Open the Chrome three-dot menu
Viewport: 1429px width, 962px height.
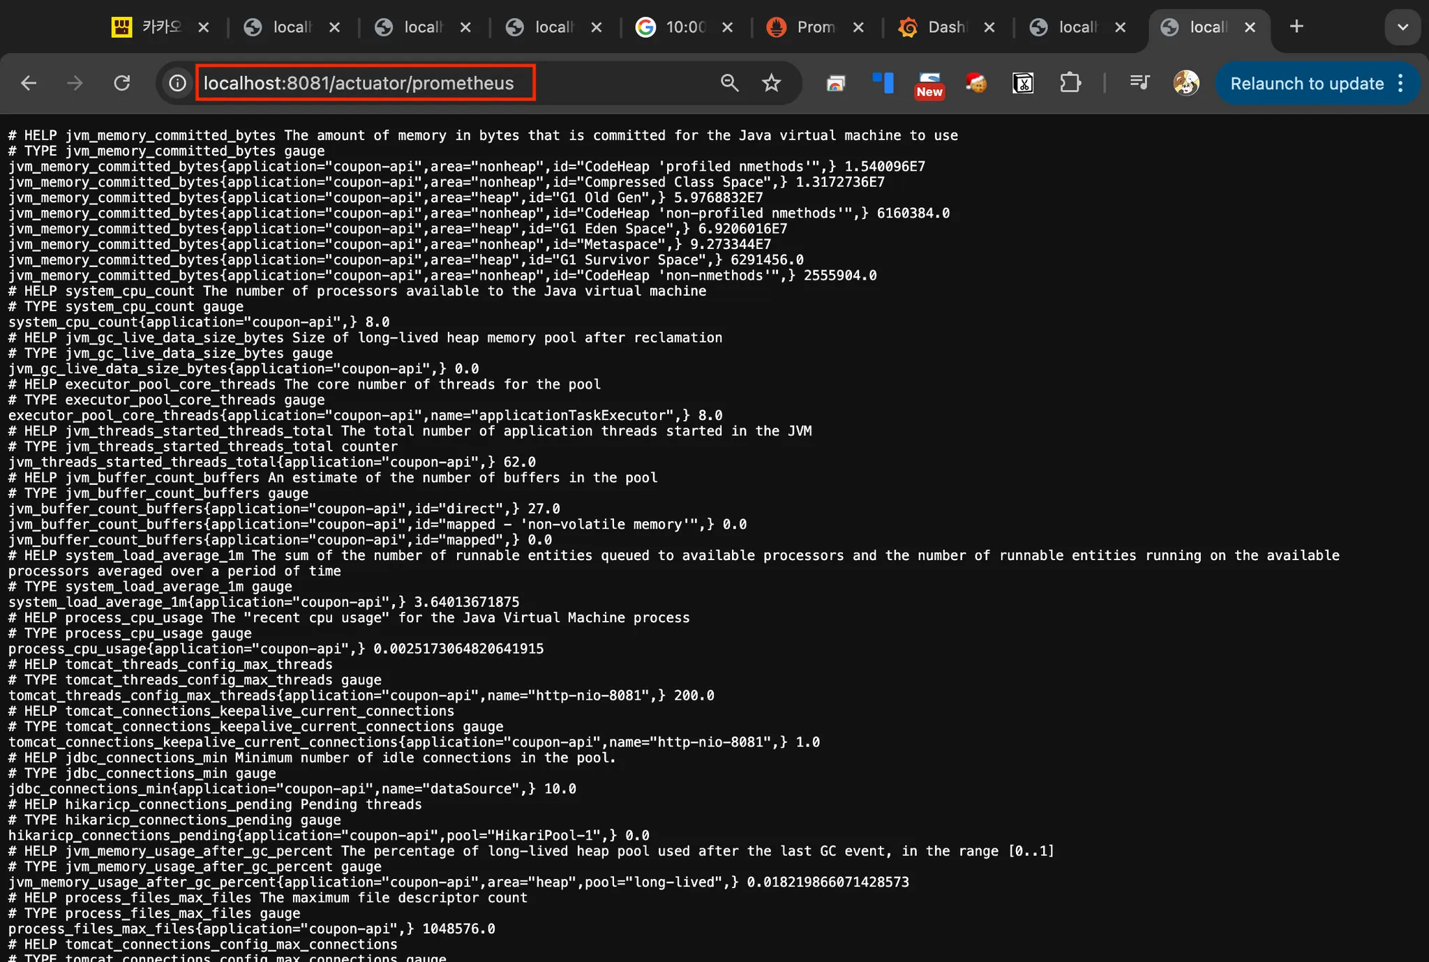click(x=1400, y=84)
